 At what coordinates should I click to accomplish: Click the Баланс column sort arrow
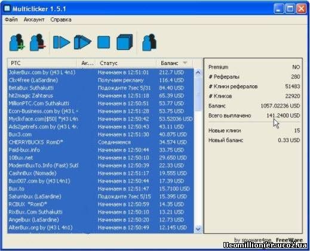(x=185, y=63)
